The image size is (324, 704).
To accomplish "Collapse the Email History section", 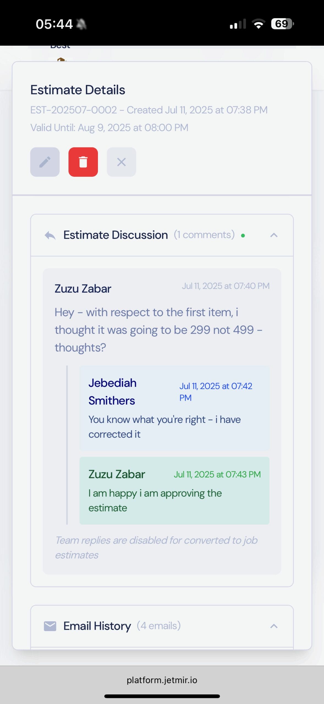I will [x=274, y=626].
